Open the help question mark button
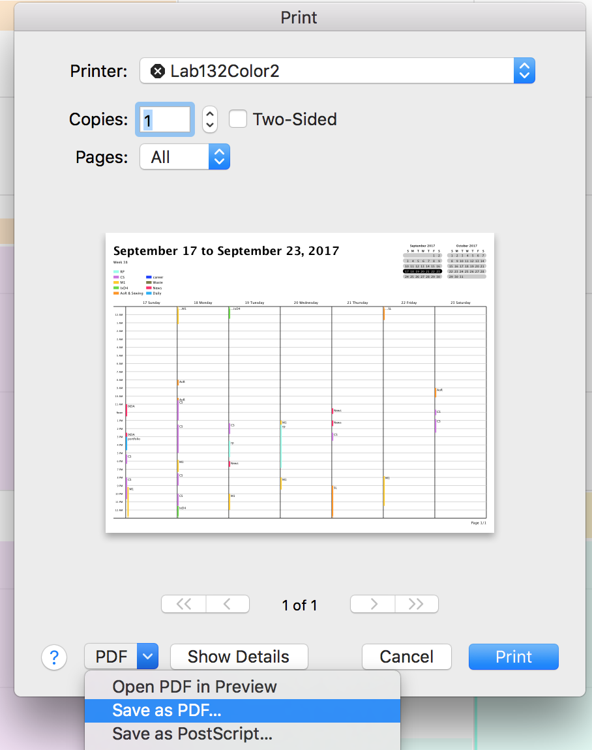This screenshot has width=592, height=750. click(x=54, y=657)
